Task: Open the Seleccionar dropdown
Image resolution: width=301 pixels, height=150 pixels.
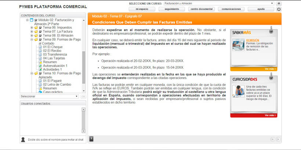Action: (x=49, y=96)
